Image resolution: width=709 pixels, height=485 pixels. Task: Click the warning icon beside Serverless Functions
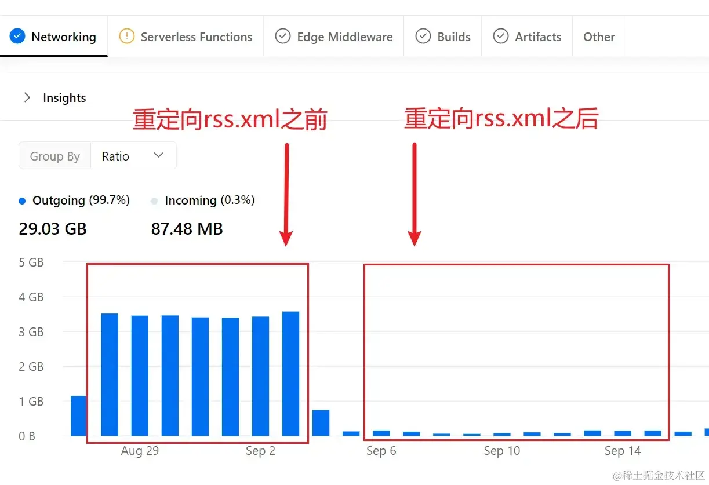[126, 36]
